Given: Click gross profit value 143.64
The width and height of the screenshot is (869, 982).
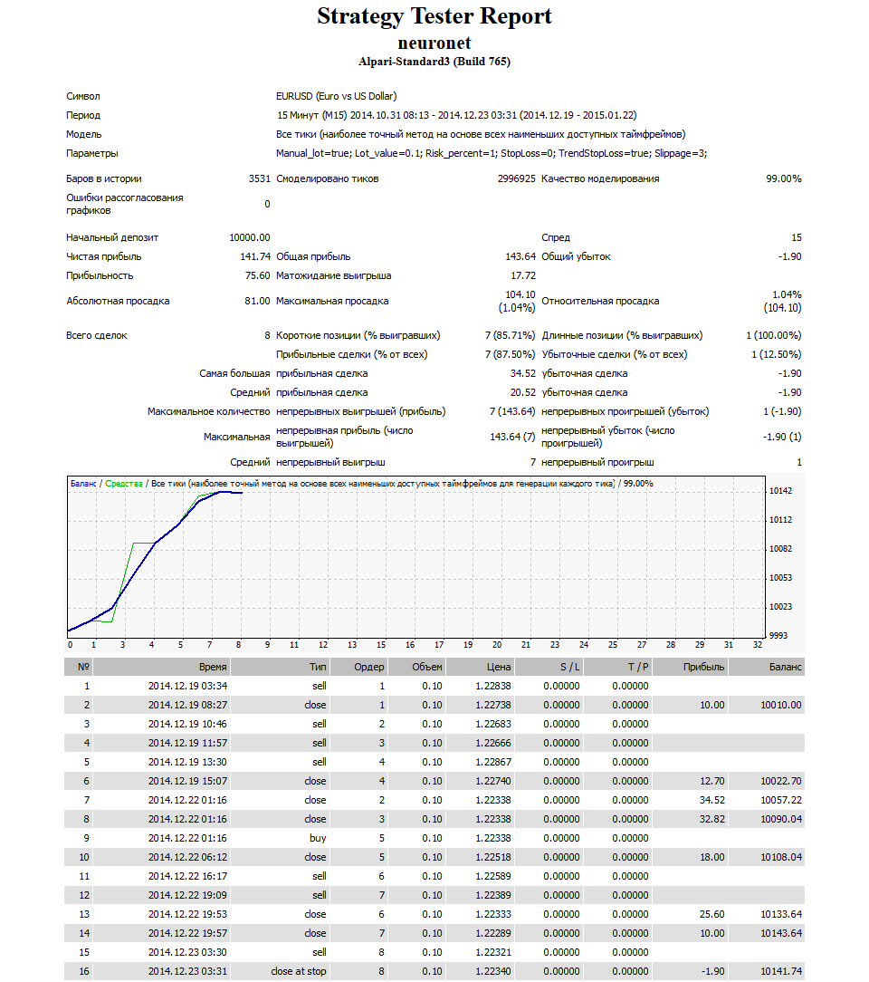Looking at the screenshot, I should point(520,256).
